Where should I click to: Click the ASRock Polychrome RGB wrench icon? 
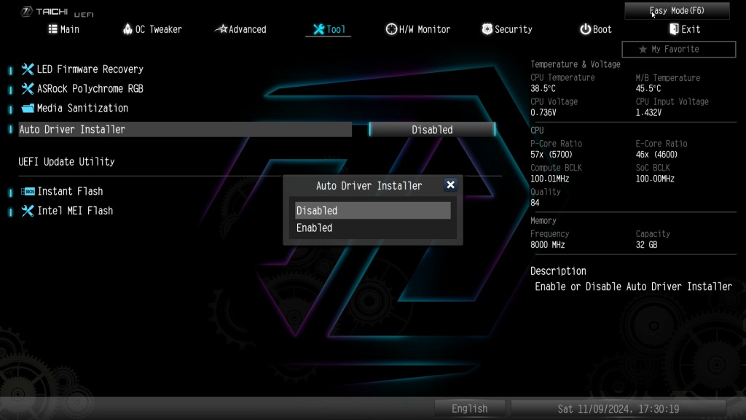click(x=27, y=88)
